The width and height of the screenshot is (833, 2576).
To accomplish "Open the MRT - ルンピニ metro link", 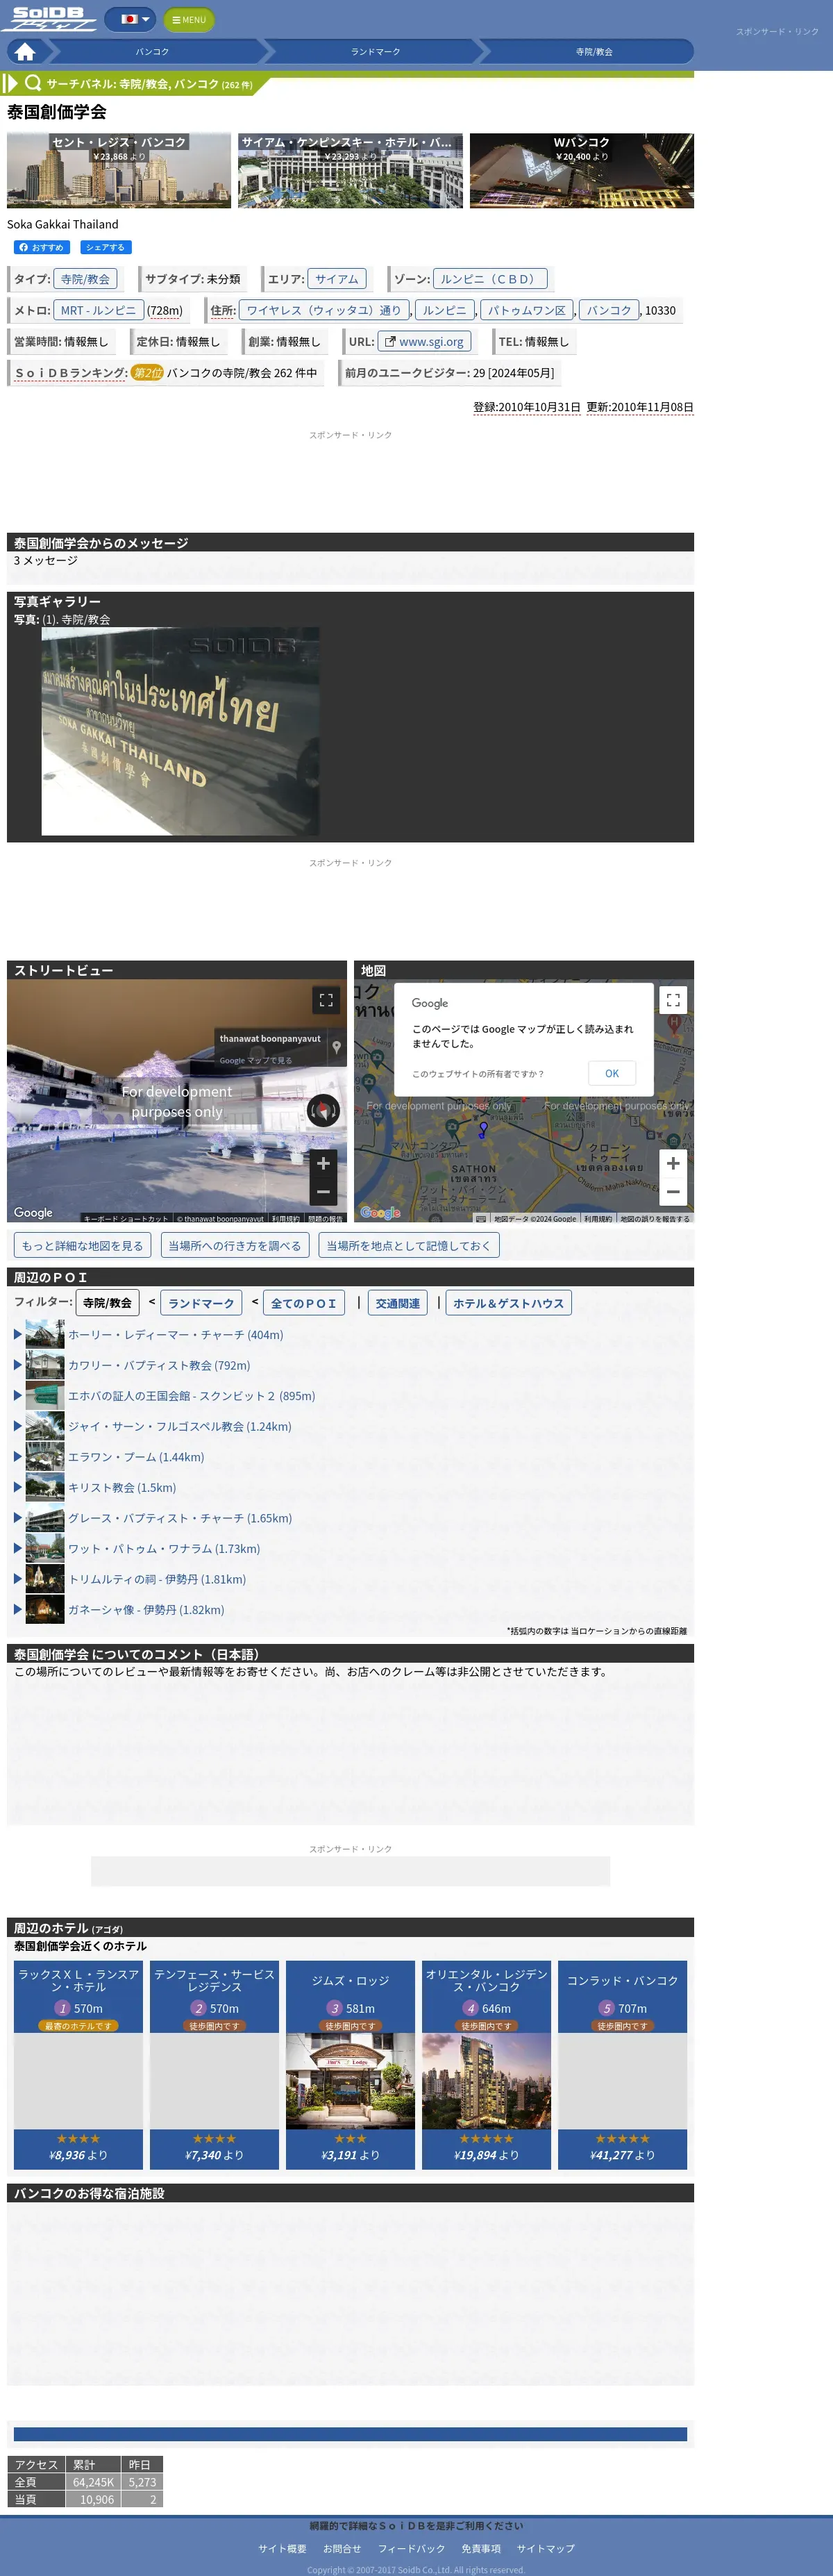I will (98, 310).
